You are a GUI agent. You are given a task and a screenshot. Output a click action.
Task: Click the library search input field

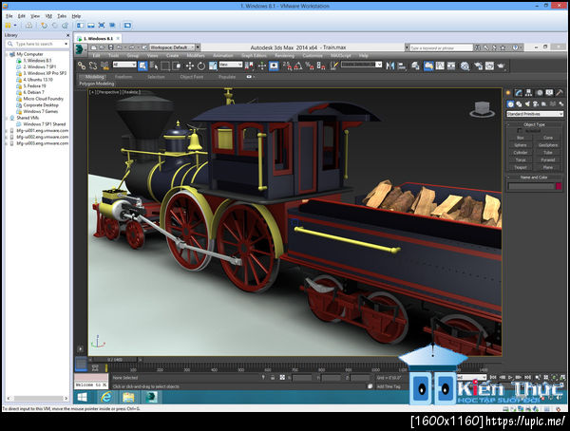35,44
